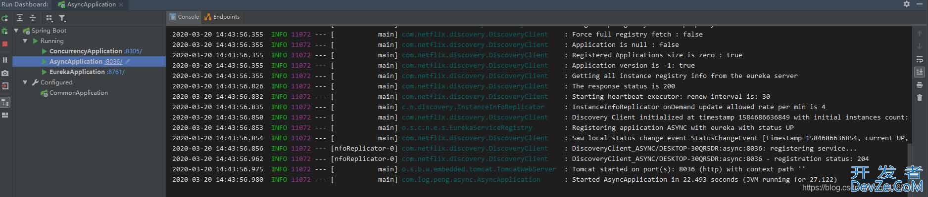
Task: Switch to the Console tab
Action: click(184, 17)
